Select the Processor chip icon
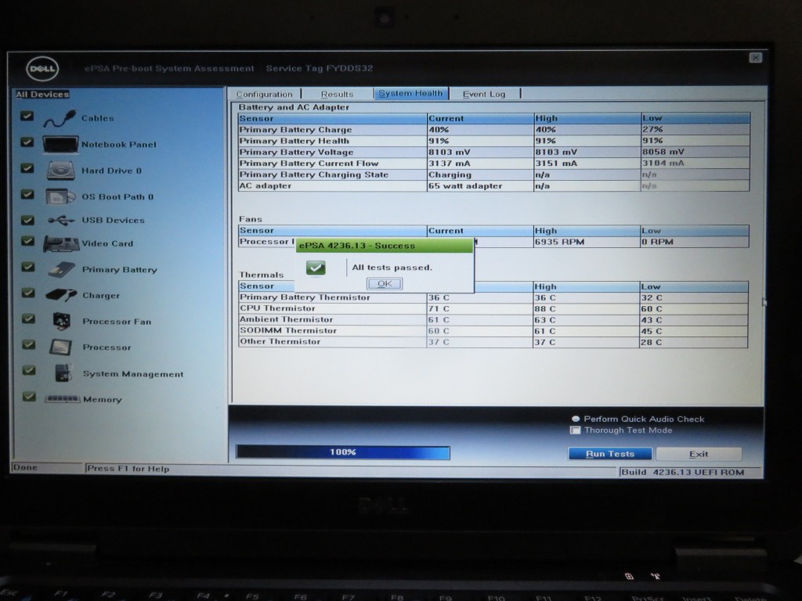 (x=60, y=347)
